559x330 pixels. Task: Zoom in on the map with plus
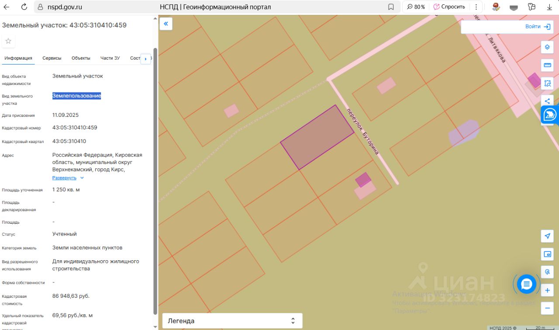pyautogui.click(x=547, y=290)
